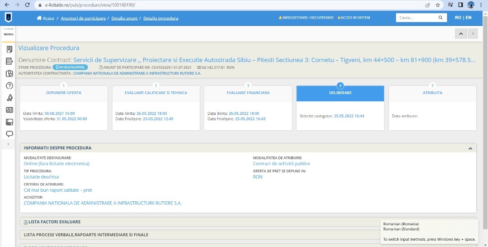Open the Evaluare Calificare si Tehnica step
This screenshot has height=247, width=488.
156,93
